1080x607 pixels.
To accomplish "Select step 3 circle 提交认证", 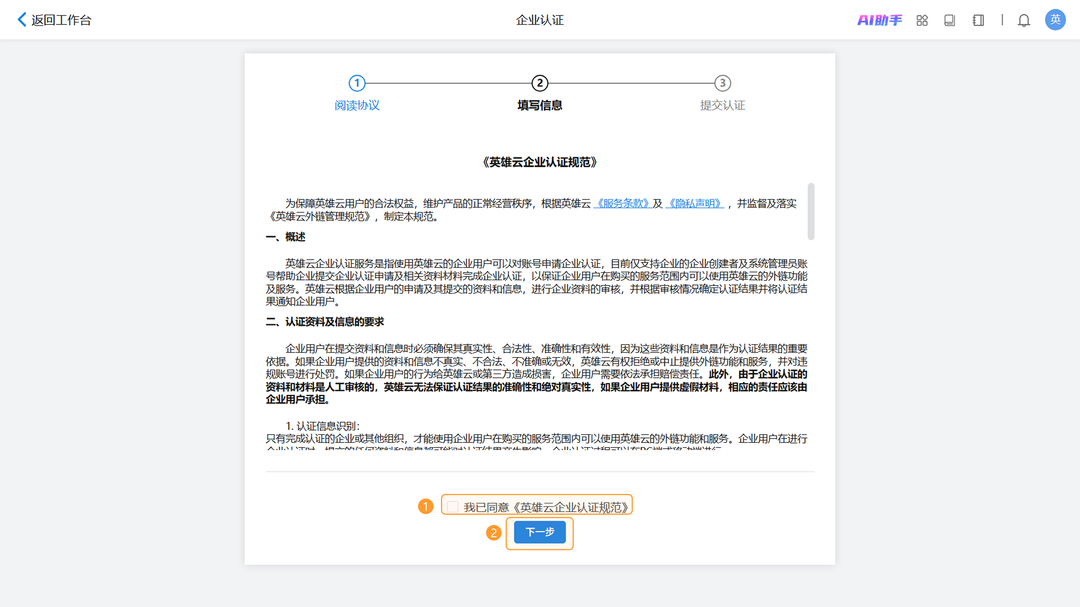I will click(x=723, y=83).
